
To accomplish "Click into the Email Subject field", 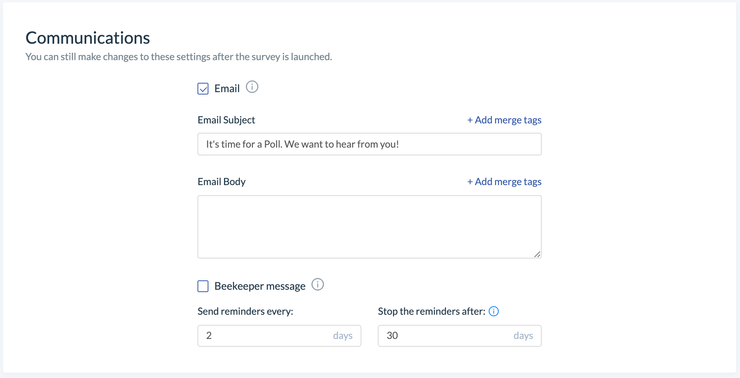I will 370,144.
